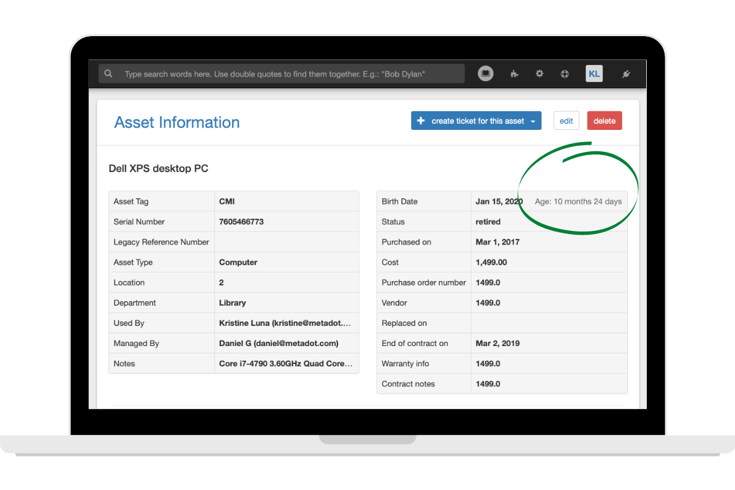Open the knowledge base book icon

pyautogui.click(x=486, y=74)
